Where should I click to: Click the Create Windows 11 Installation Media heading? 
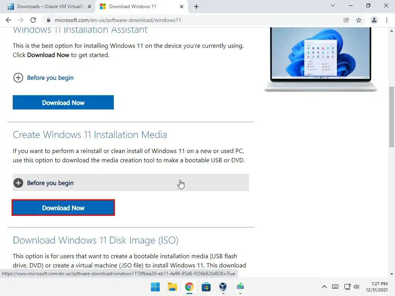(90, 135)
